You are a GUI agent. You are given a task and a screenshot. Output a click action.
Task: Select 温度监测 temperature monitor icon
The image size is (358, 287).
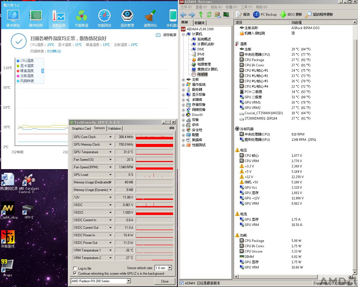(59, 18)
